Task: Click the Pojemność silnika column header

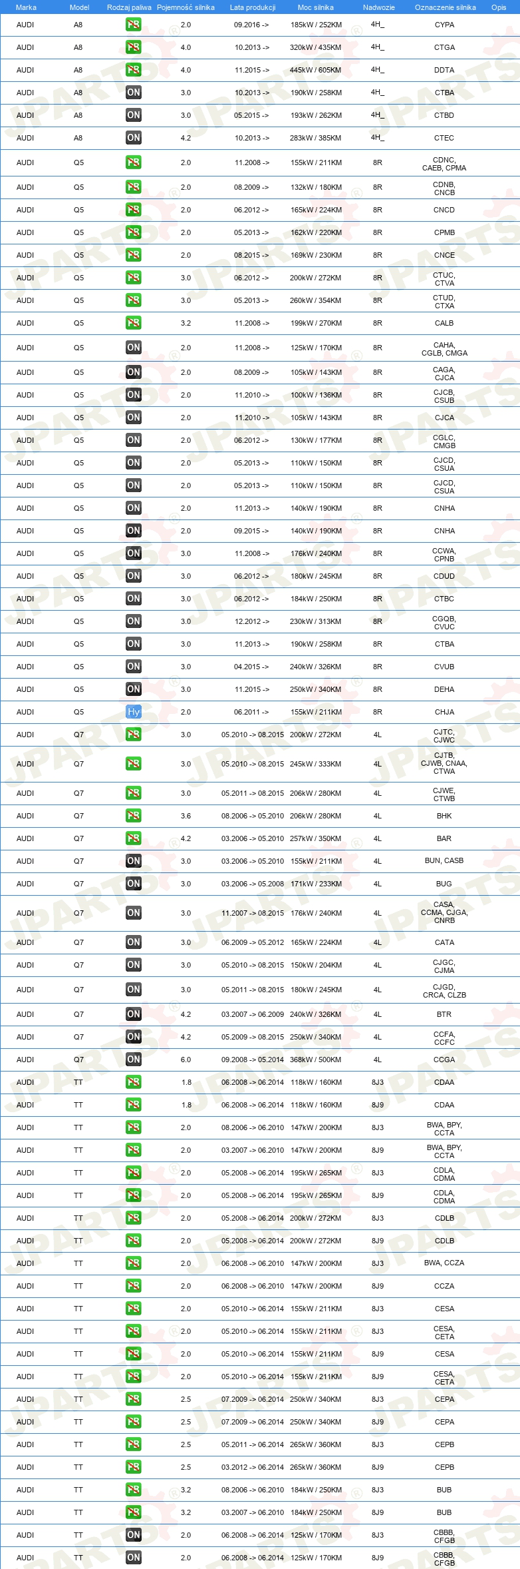Action: point(186,7)
